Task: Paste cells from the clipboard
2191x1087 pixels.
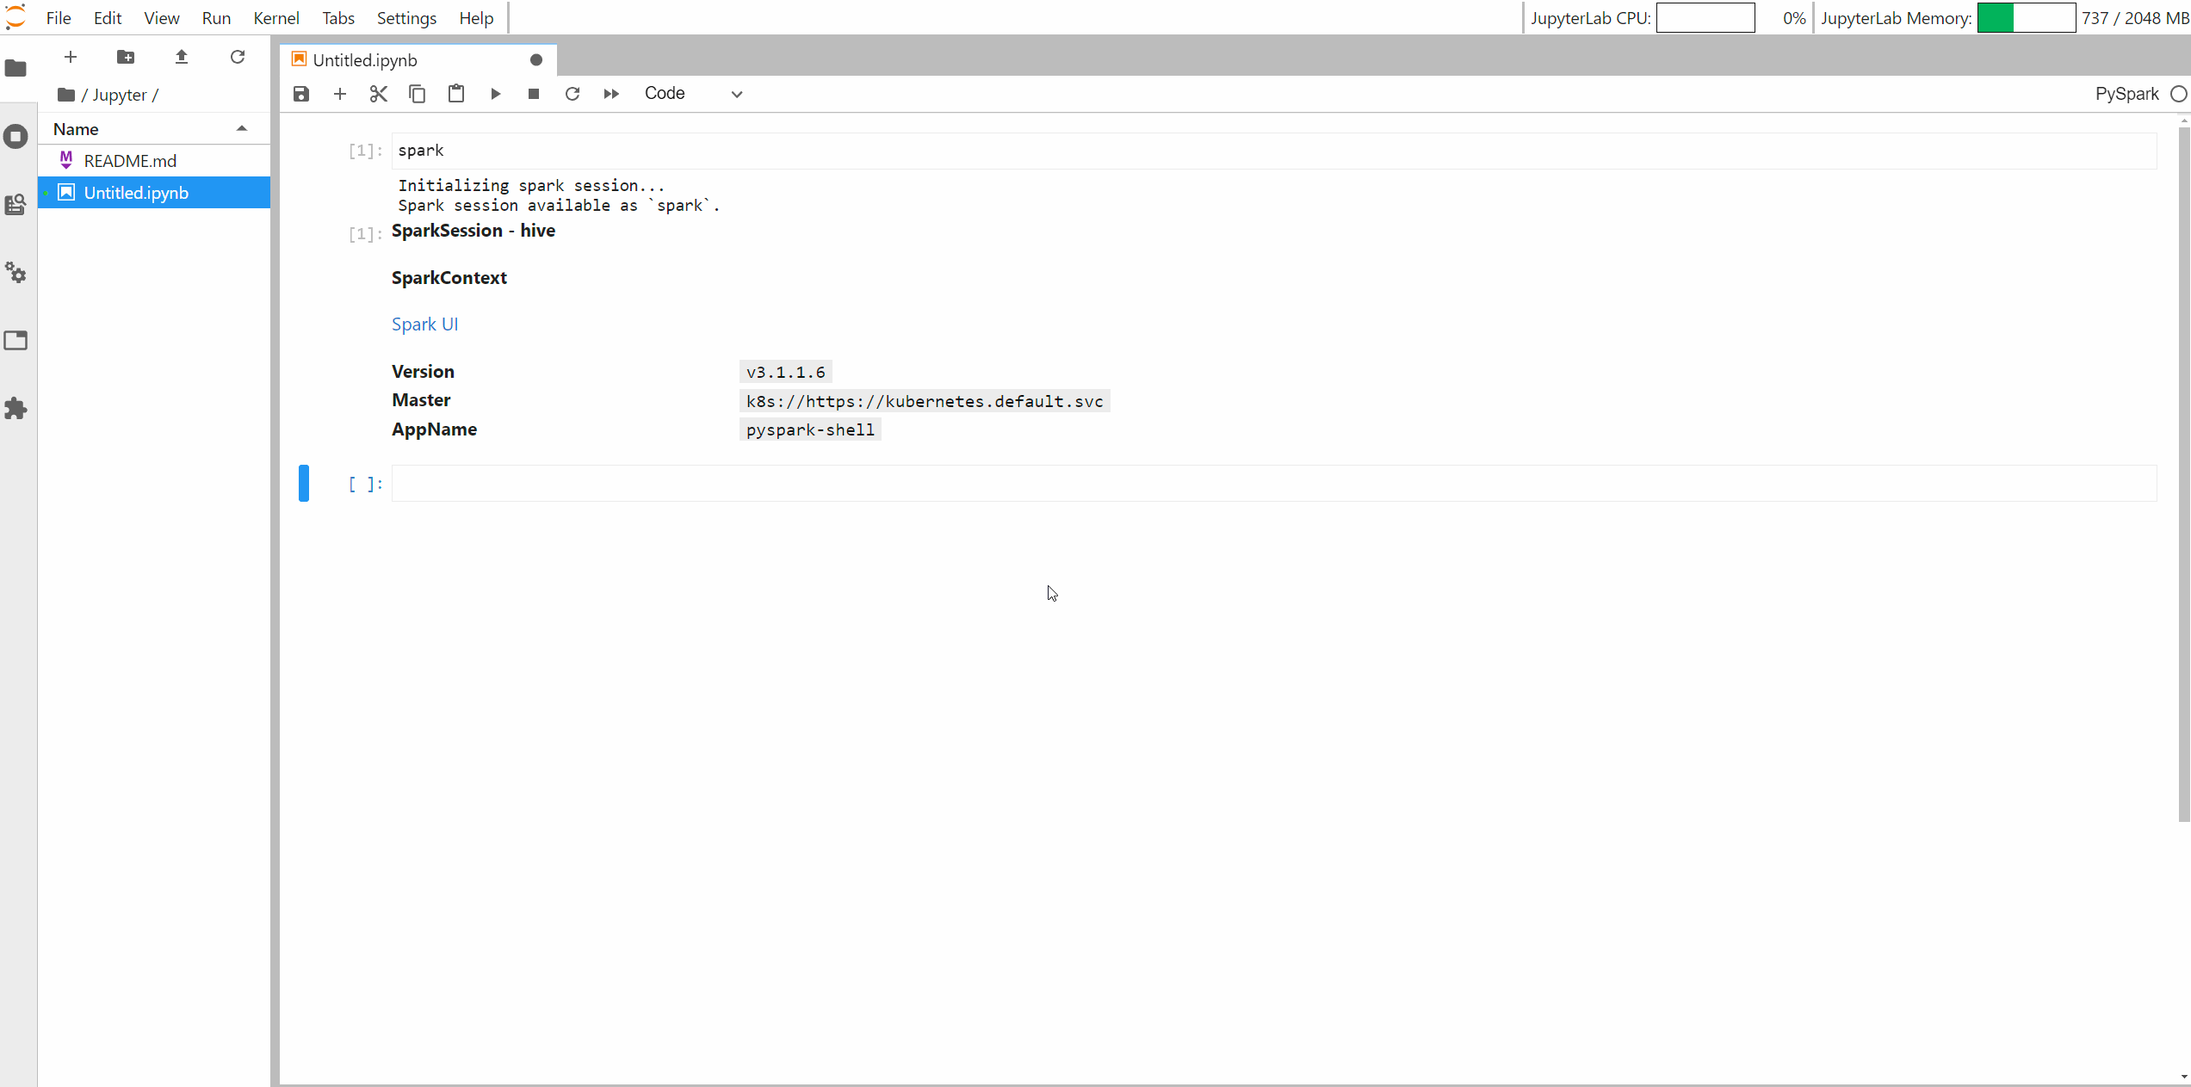Action: (x=455, y=93)
